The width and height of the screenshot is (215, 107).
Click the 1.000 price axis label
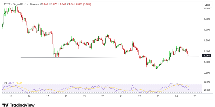click(207, 62)
